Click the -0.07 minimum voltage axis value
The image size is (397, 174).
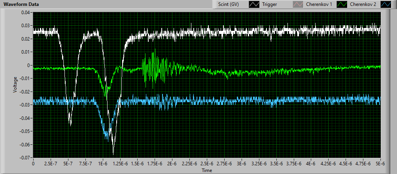[25, 157]
